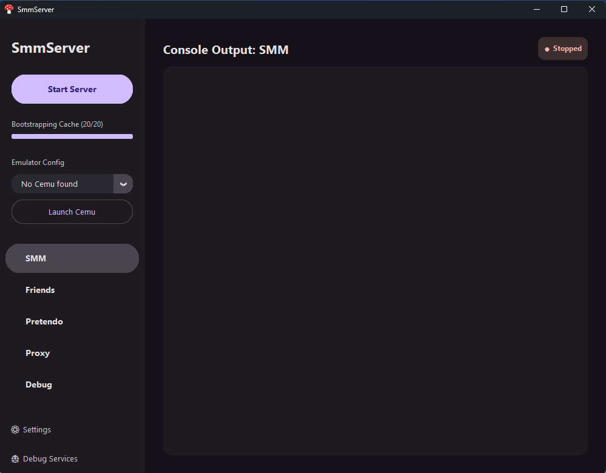This screenshot has width=606, height=473.
Task: Launch Cemu from the sidebar
Action: click(x=72, y=212)
